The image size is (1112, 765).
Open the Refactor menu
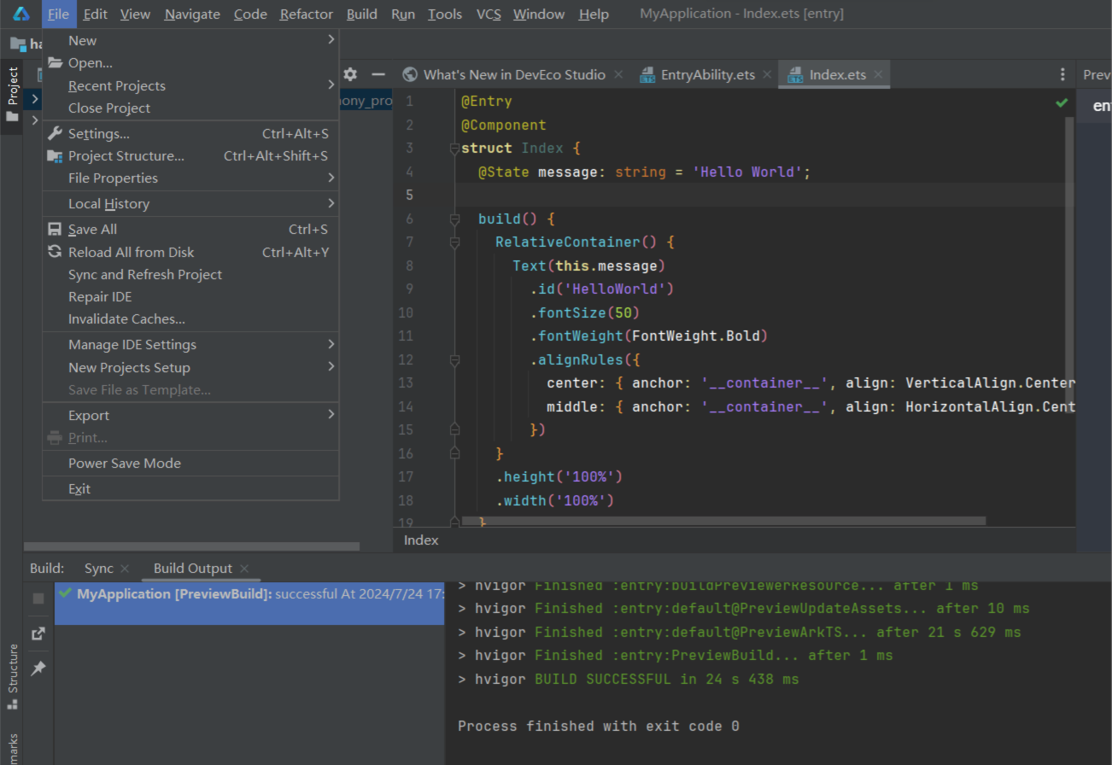(307, 14)
